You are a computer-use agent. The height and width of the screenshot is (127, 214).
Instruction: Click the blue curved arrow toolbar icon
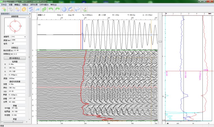coord(78,9)
